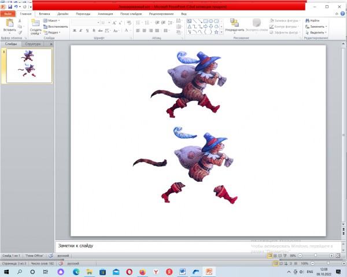This screenshot has height=277, width=347.
Task: Select the Down Arrow block shape
Action: 211,27
